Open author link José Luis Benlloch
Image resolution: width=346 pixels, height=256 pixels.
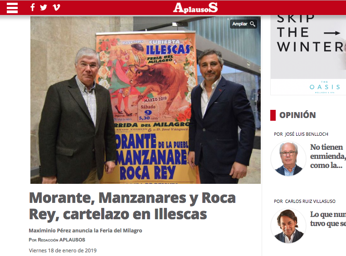[307, 134]
